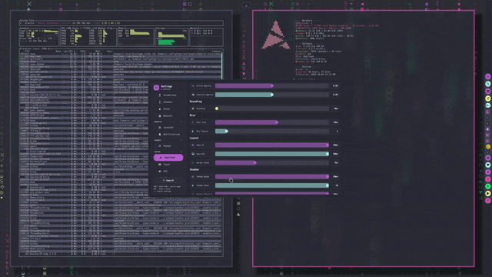The width and height of the screenshot is (492, 277).
Task: Click the Active Opacity row icon
Action: (x=193, y=85)
